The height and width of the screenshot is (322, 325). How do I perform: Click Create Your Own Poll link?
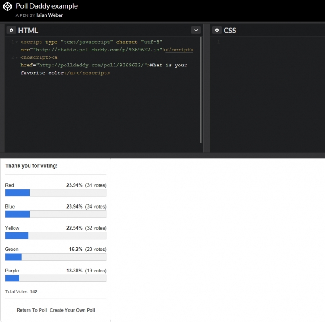72,310
